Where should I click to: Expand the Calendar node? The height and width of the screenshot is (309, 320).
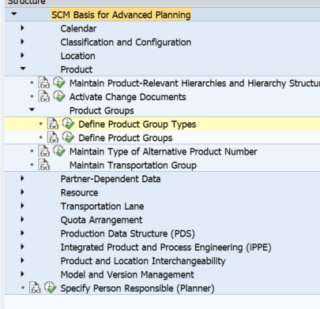pos(22,28)
